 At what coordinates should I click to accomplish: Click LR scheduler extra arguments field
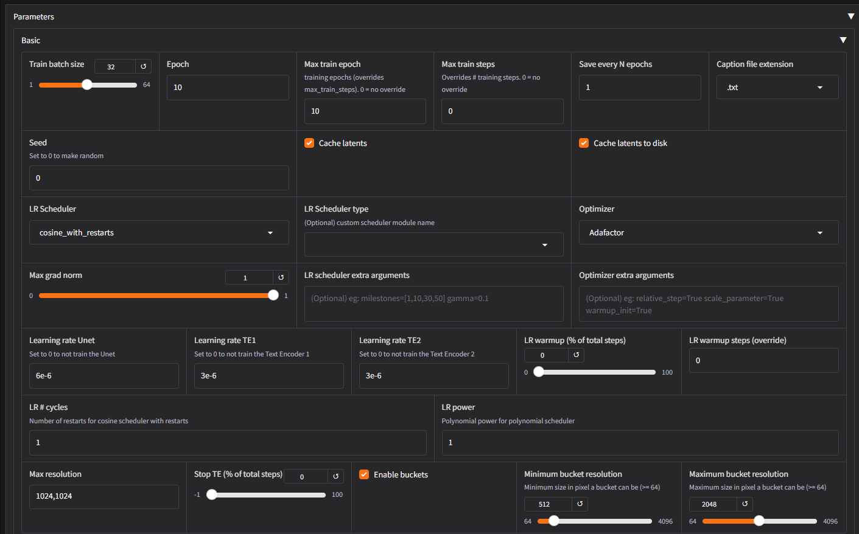pyautogui.click(x=433, y=303)
